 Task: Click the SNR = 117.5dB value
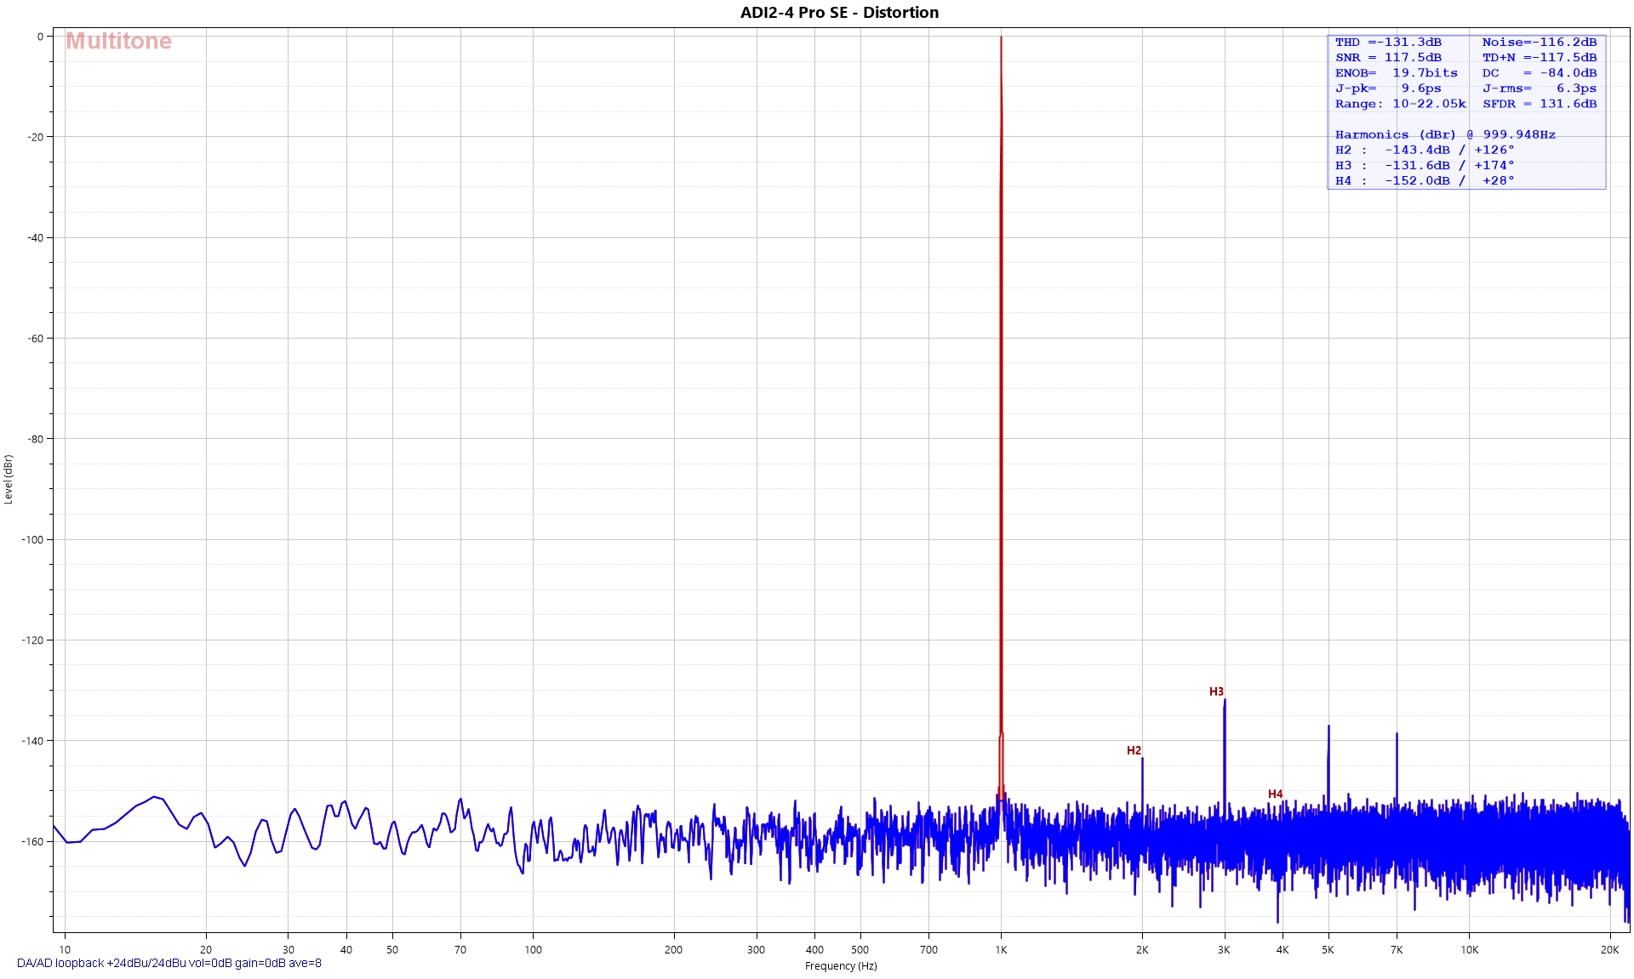tap(1388, 57)
